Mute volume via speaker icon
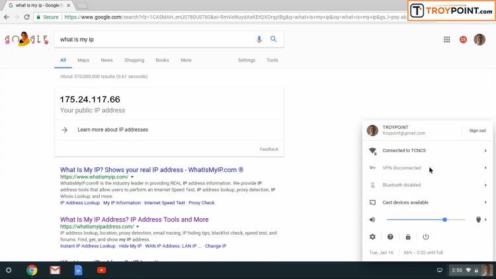 pos(372,219)
